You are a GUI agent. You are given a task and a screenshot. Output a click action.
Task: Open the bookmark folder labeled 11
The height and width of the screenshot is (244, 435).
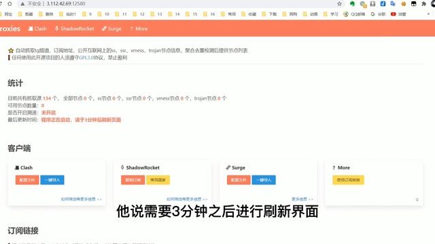[x=121, y=14]
